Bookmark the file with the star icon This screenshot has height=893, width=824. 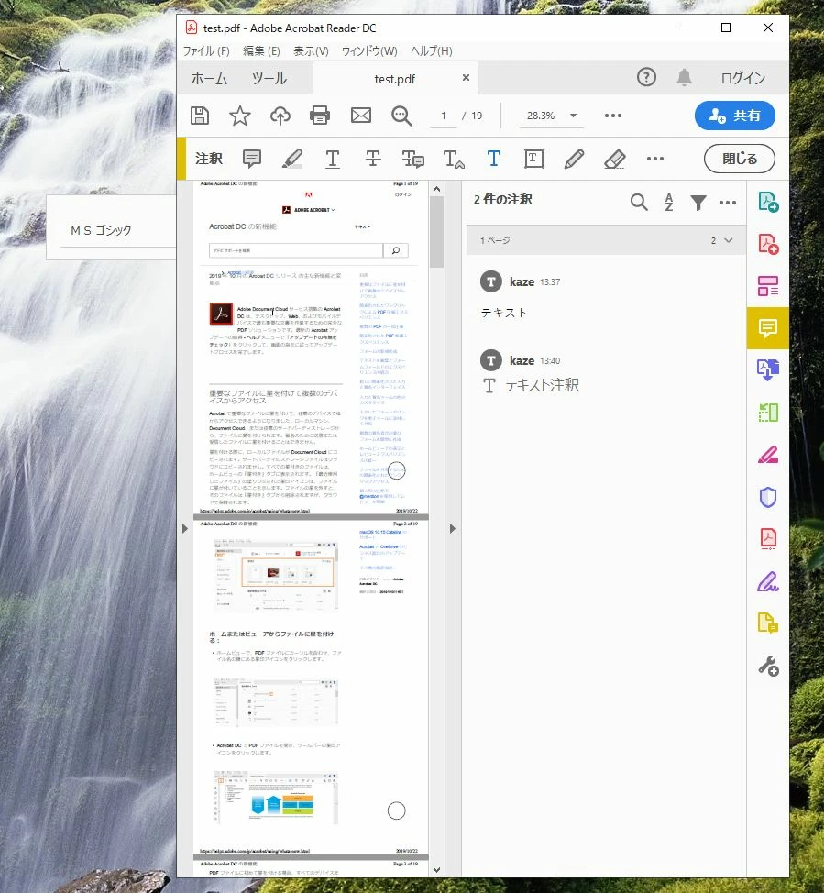tap(240, 116)
